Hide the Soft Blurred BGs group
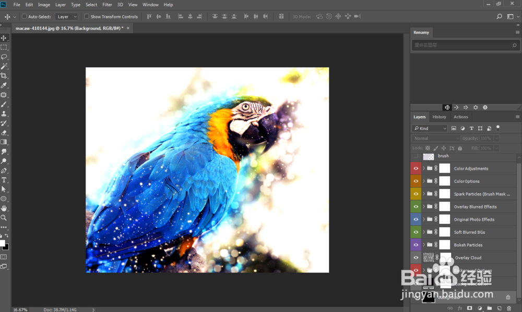This screenshot has height=312, width=522. point(416,232)
